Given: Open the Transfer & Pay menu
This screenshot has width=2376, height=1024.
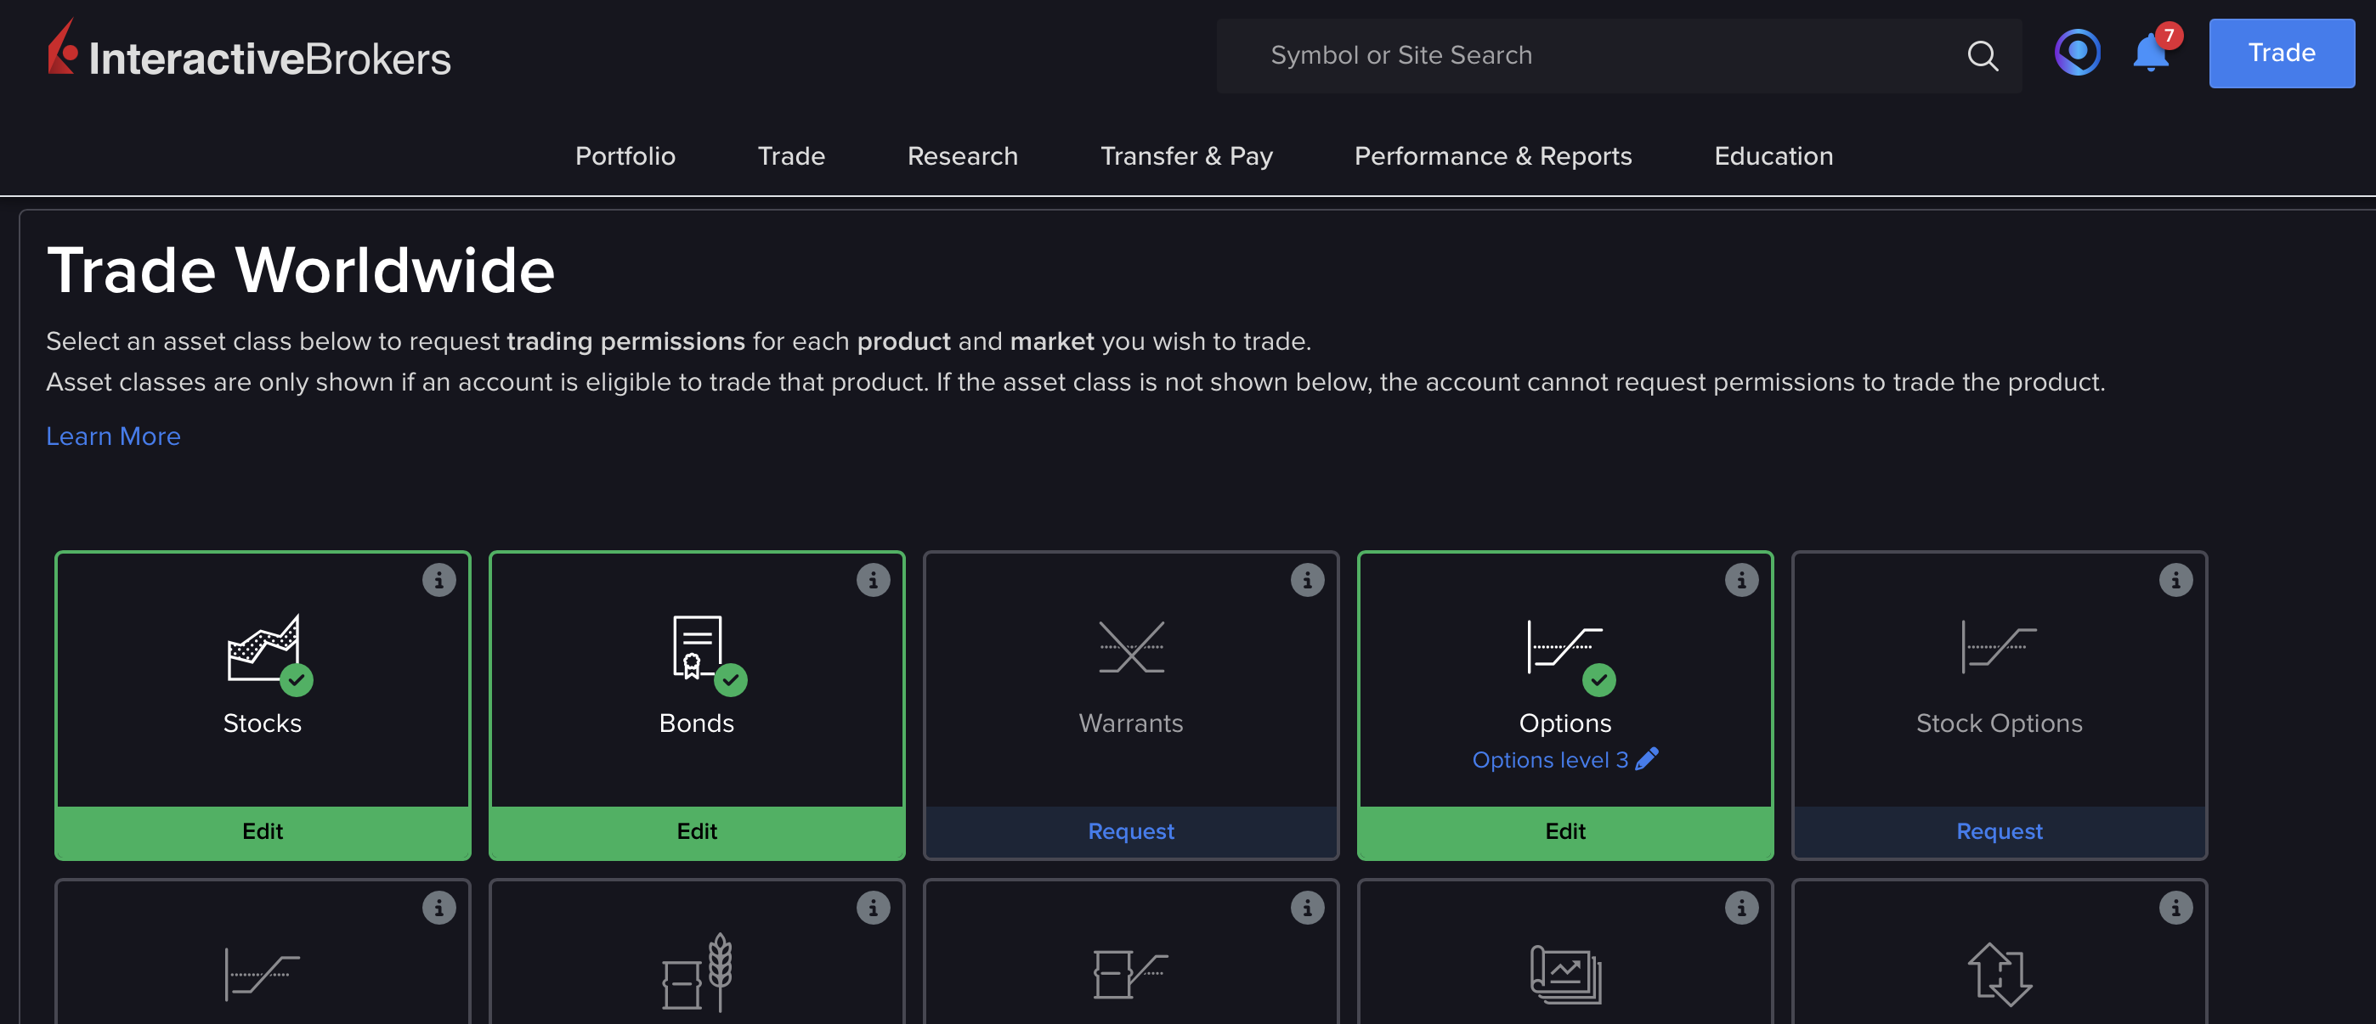Looking at the screenshot, I should pyautogui.click(x=1186, y=155).
